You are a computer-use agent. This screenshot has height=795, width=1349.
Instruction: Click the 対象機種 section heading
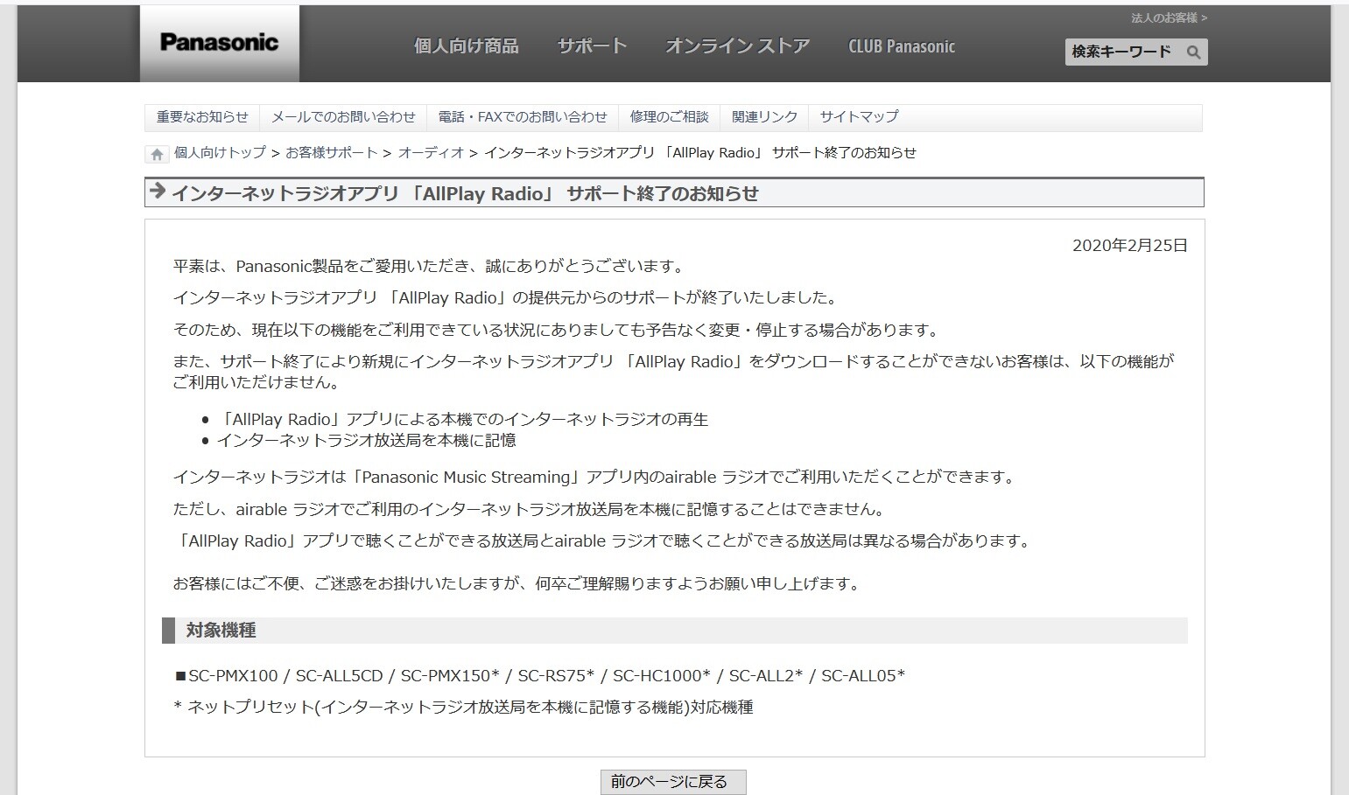(675, 631)
